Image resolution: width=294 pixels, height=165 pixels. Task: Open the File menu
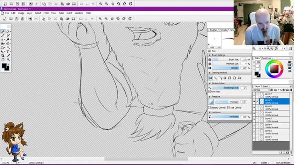pyautogui.click(x=7, y=13)
